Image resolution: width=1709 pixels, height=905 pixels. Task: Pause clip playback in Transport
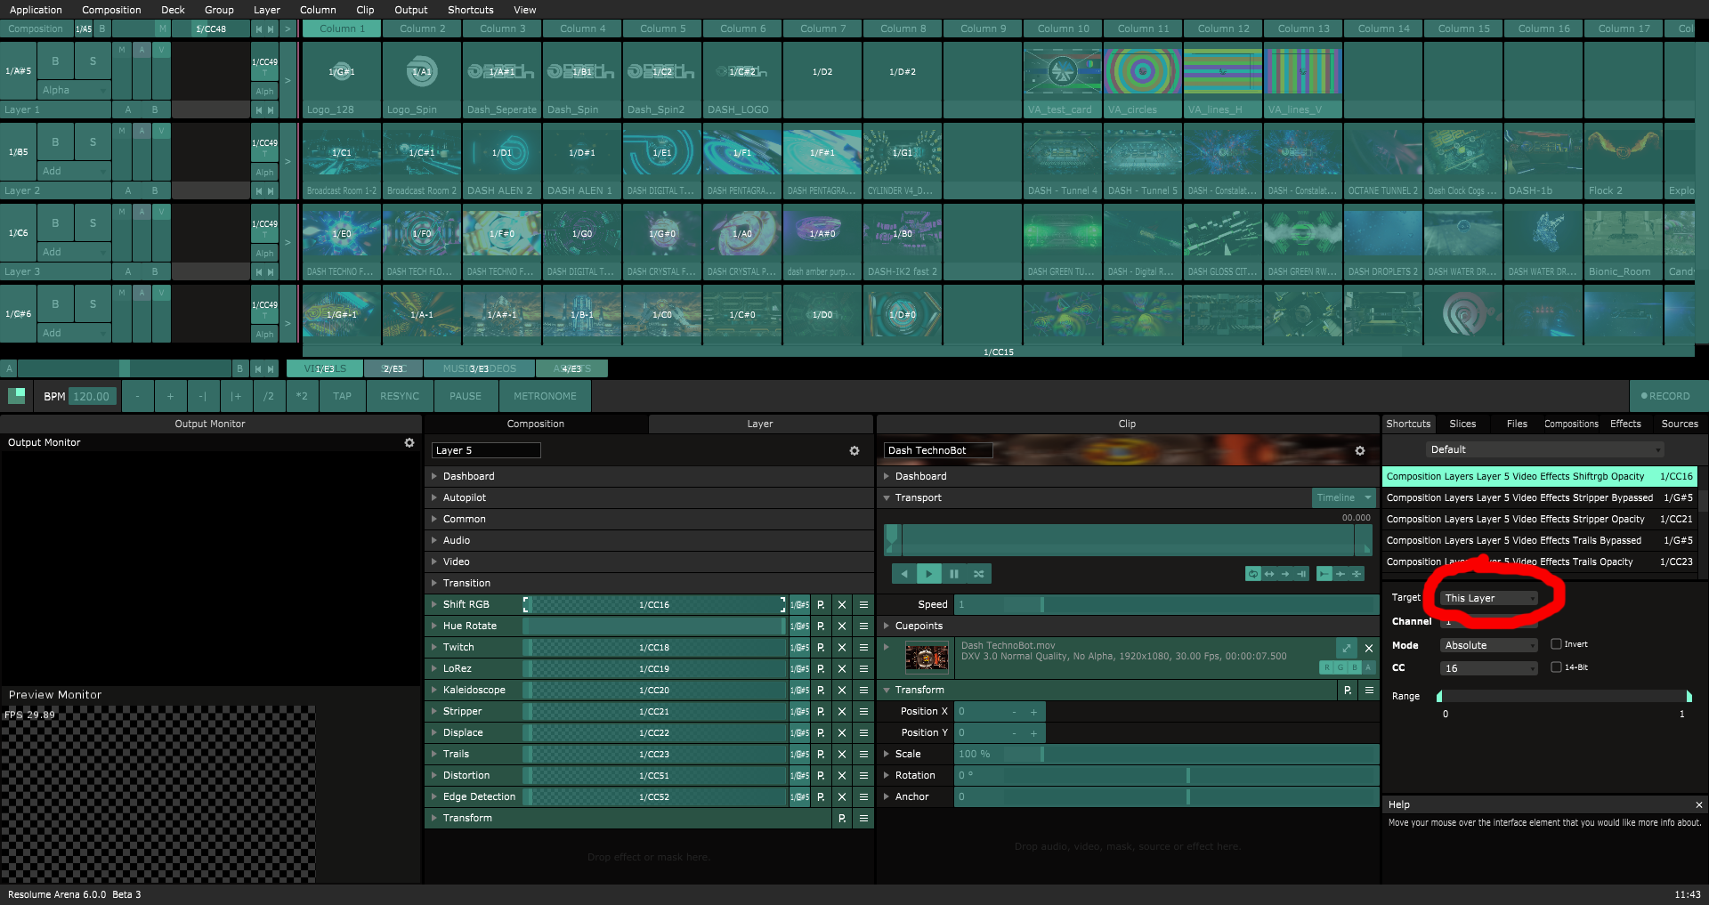953,574
